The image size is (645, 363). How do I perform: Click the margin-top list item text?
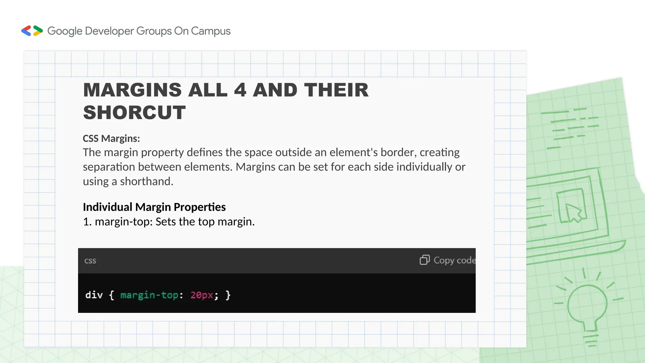[x=168, y=222]
